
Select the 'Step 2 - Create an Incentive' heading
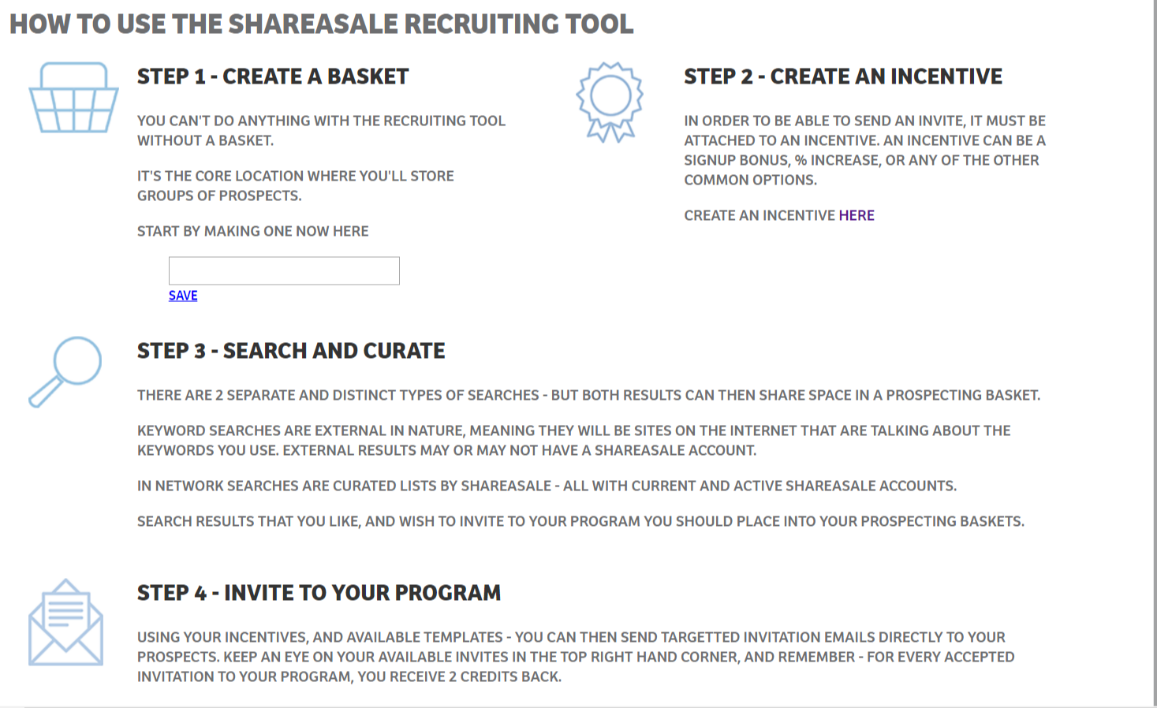843,76
